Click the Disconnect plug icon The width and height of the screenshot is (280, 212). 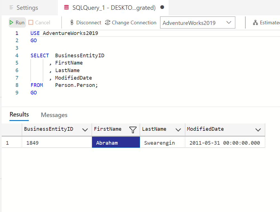tap(72, 23)
